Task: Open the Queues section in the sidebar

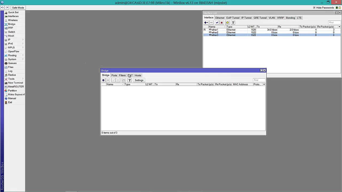Action: coord(12,63)
